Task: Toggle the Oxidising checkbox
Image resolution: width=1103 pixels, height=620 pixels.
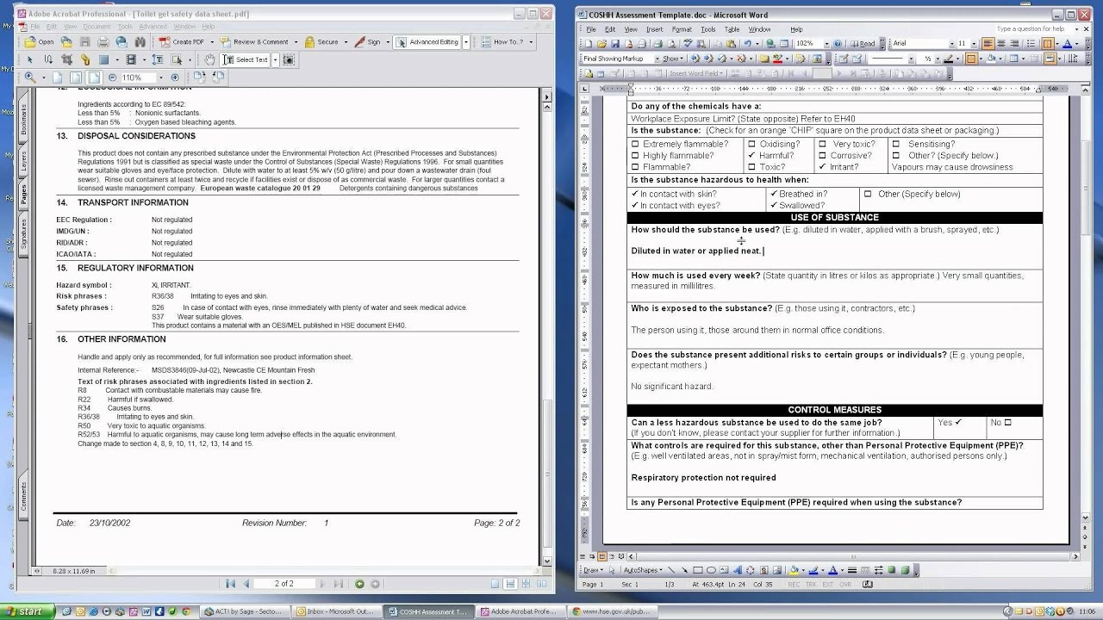Action: [x=752, y=145]
